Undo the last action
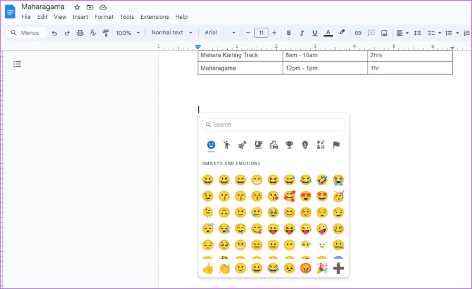Screen dimensions: 472x289 (54, 33)
